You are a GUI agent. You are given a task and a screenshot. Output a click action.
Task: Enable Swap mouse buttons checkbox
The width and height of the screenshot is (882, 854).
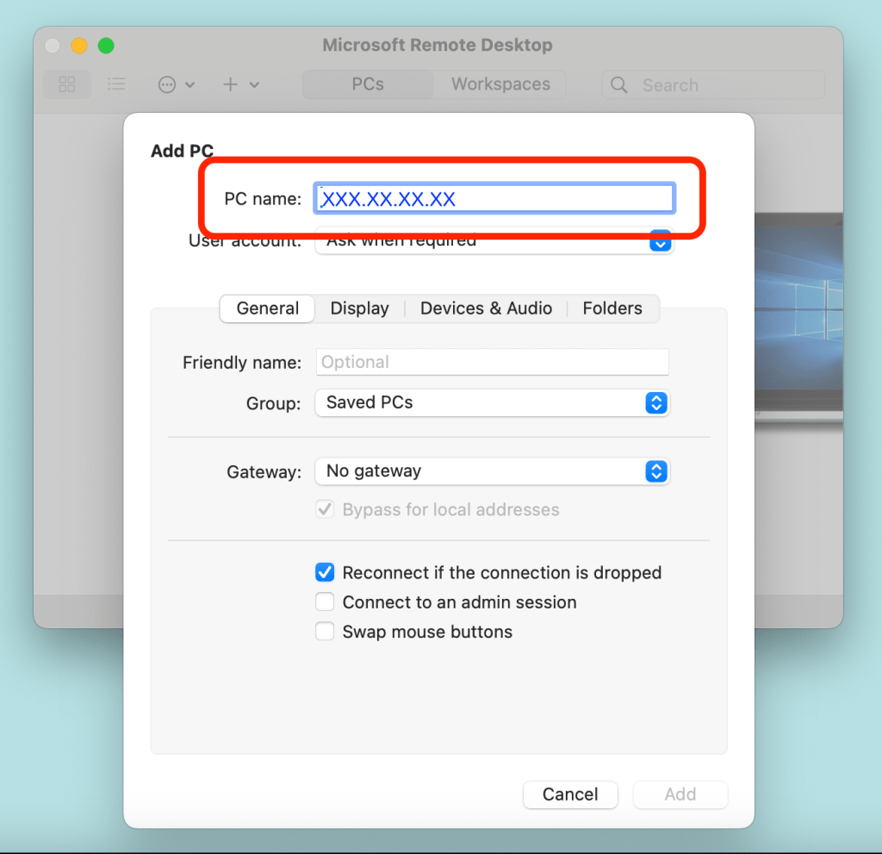pos(325,632)
